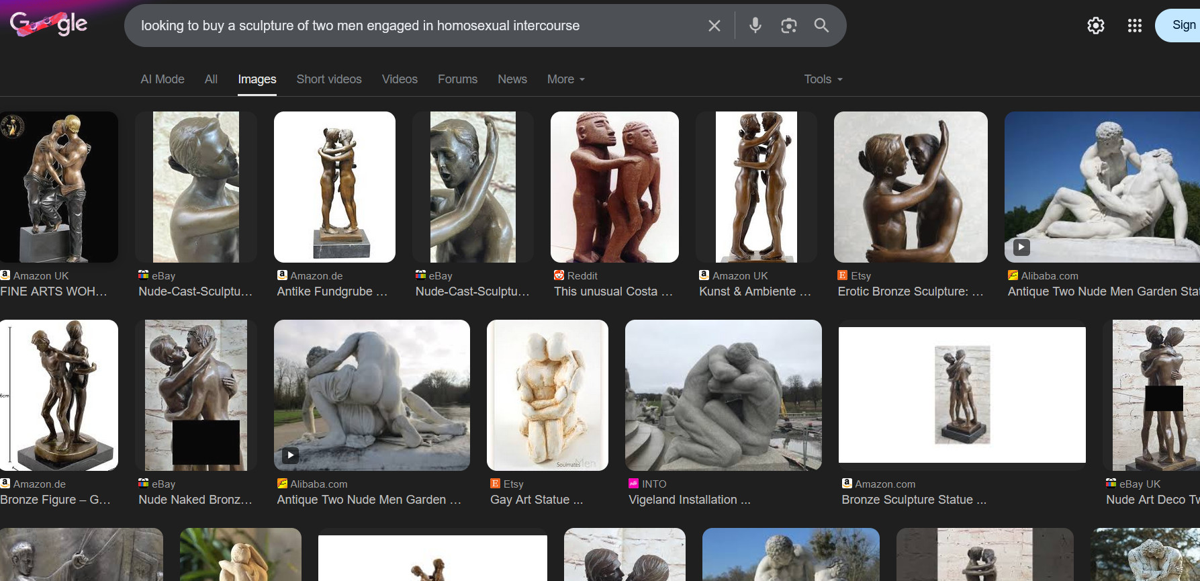The height and width of the screenshot is (581, 1200).
Task: Open the Short videos tab
Action: coord(329,79)
